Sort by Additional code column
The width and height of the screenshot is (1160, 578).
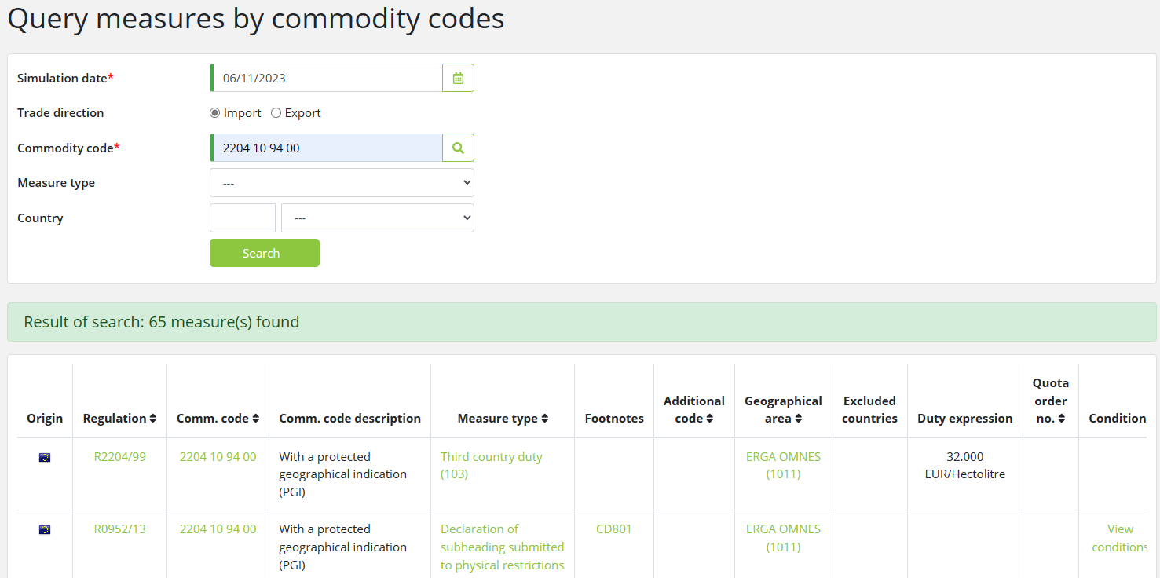click(x=709, y=419)
